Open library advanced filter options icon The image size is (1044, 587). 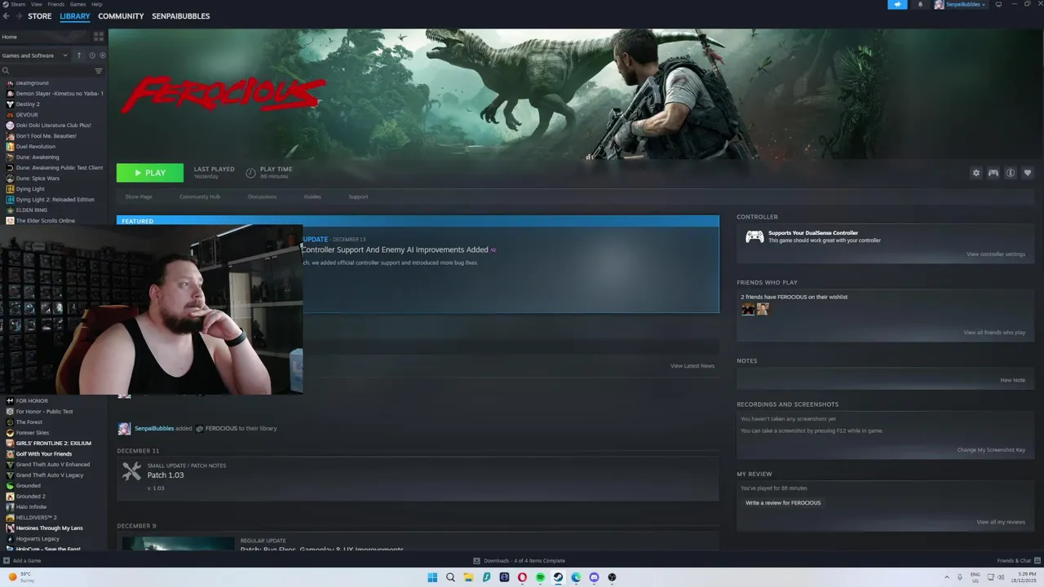pyautogui.click(x=99, y=71)
